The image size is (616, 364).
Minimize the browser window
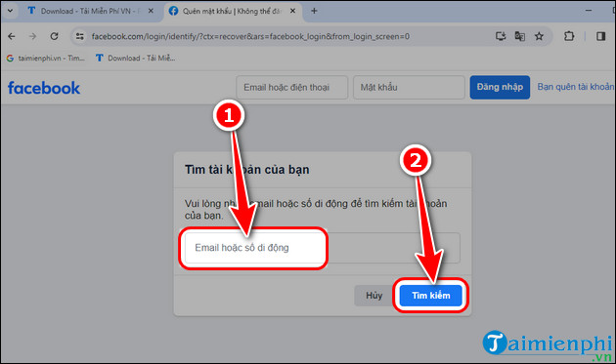(588, 11)
